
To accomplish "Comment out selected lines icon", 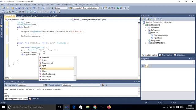I will [28, 12].
